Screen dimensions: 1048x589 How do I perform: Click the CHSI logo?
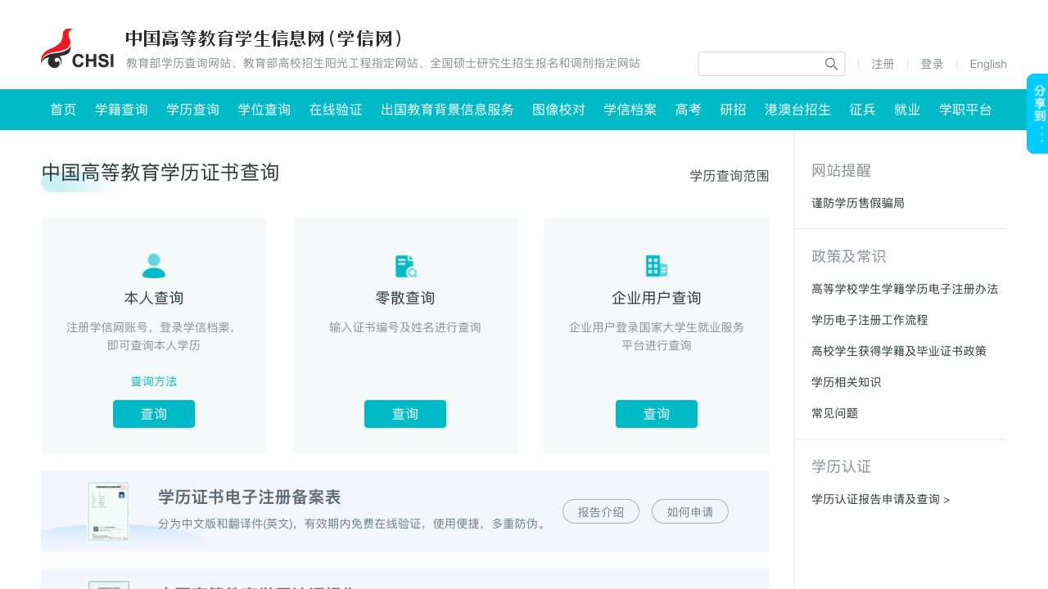(78, 49)
